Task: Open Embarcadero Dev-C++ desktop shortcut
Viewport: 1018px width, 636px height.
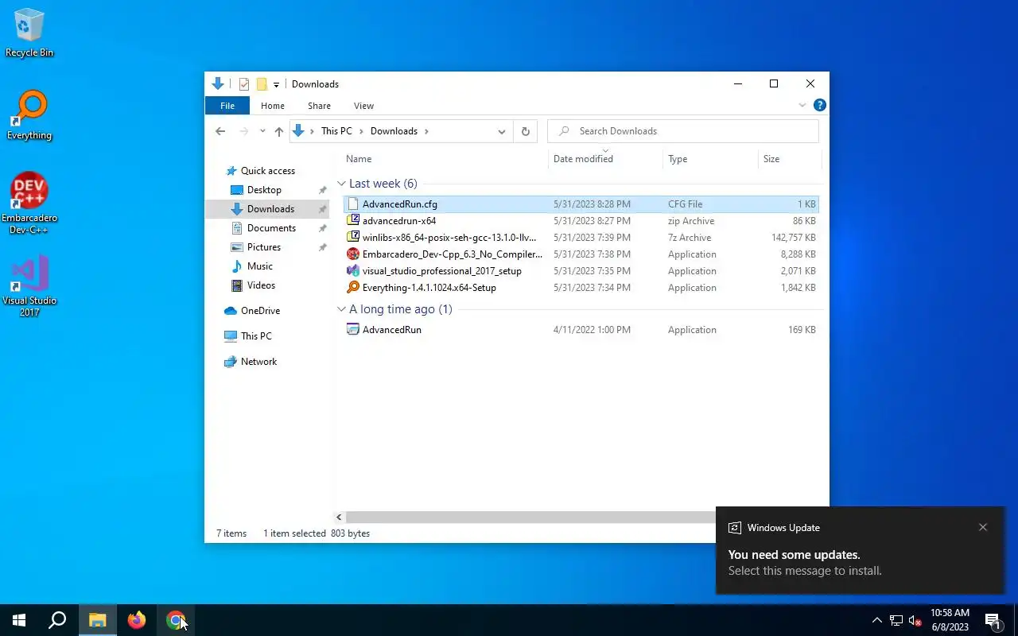Action: click(29, 204)
